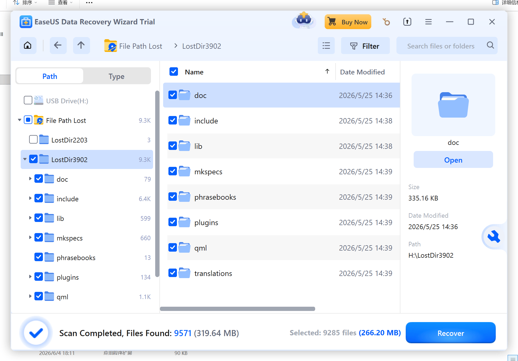
Task: Open the 排序 sort dropdown in background window
Action: pyautogui.click(x=25, y=3)
